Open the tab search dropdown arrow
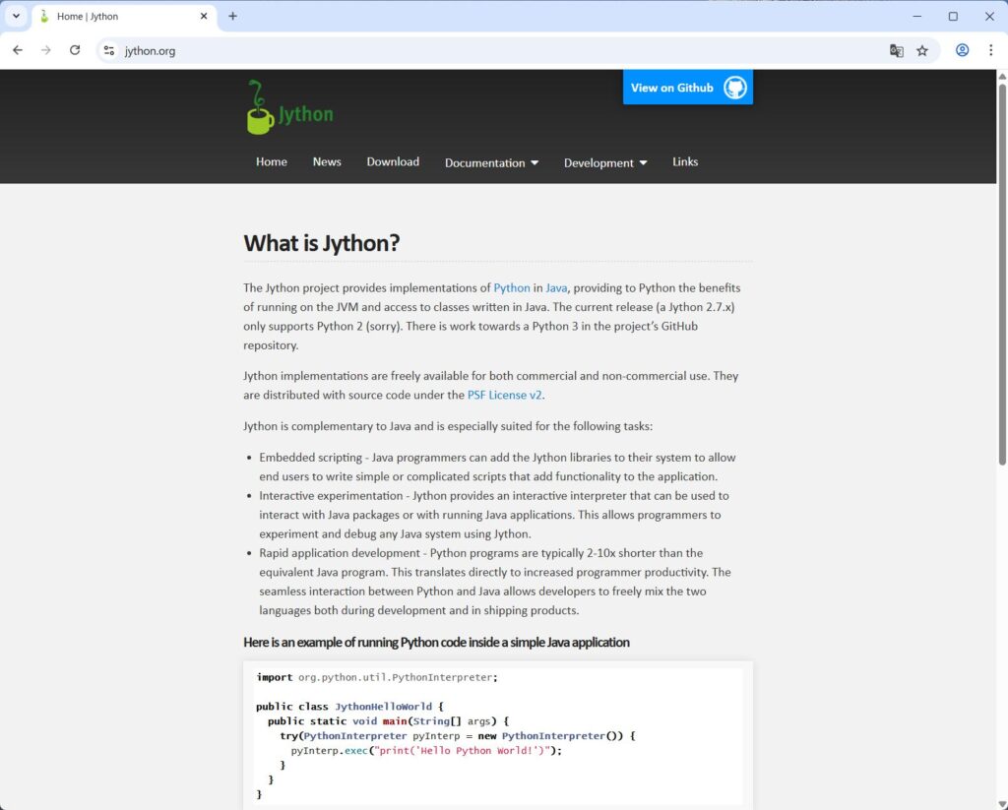Screen dimensions: 1008x810 [16, 16]
